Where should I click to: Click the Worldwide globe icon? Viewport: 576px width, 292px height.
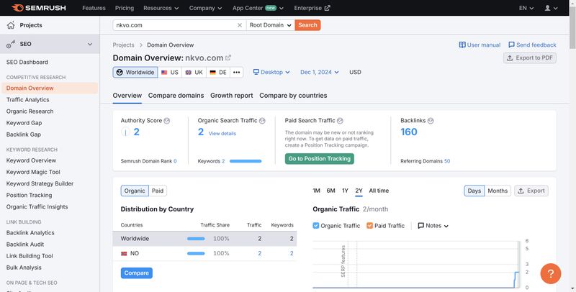coord(120,72)
